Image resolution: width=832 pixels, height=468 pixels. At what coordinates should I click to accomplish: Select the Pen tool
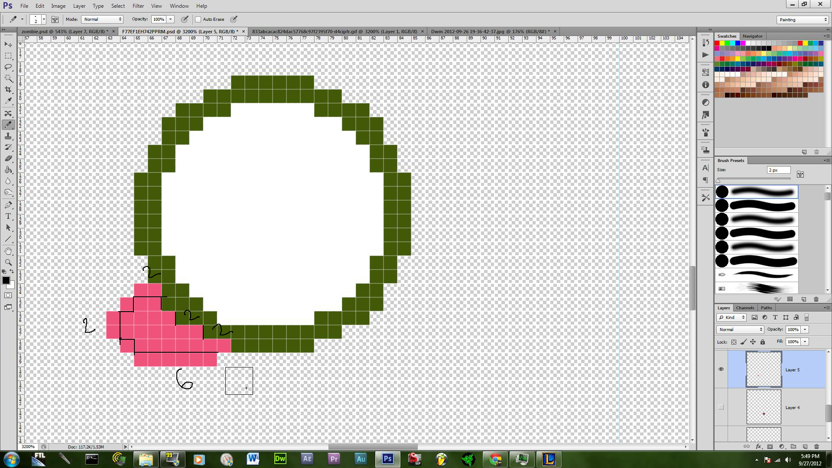(8, 205)
